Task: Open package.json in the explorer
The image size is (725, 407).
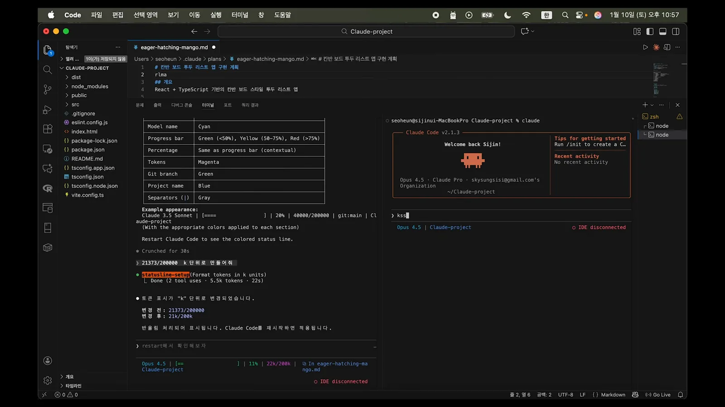Action: 88,150
